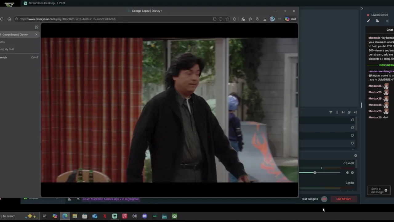Open the Streamlabs performance stats bar icon
The height and width of the screenshot is (222, 394).
click(x=70, y=199)
